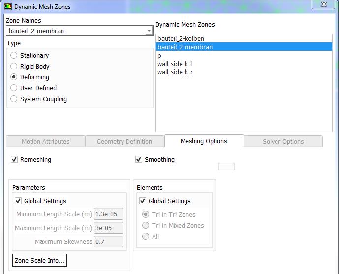Toggle the Remeshing checkbox
The image size is (339, 274).
(14, 159)
